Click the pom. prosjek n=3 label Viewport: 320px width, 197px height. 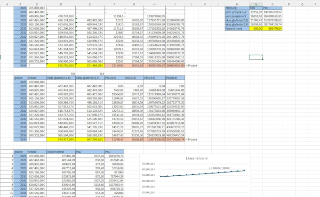(237, 16)
